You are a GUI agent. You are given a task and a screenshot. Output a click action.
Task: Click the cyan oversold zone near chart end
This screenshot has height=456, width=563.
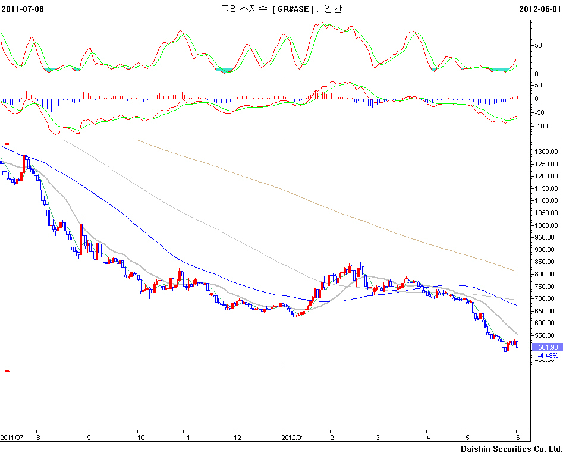(x=501, y=70)
